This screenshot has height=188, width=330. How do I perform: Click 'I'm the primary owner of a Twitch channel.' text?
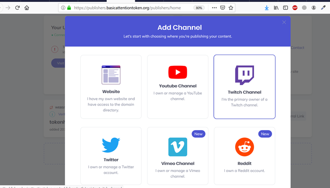(245, 102)
